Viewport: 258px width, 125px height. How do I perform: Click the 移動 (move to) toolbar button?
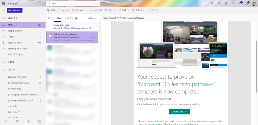click(x=109, y=10)
